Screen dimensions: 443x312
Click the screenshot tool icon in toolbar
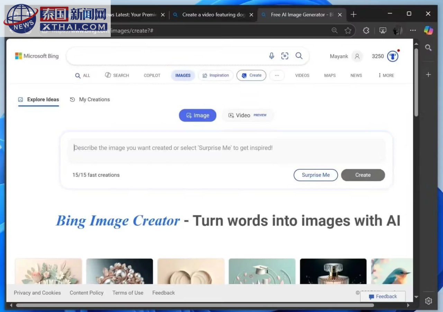383,30
